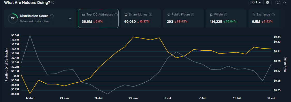Collapse the holders section chevron
291x102 pixels.
(285, 2)
